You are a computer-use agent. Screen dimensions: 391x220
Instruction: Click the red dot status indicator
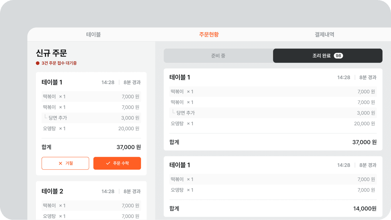coord(38,63)
